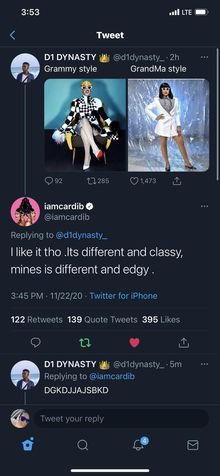The height and width of the screenshot is (476, 220).
Task: Share the Grammy style tweet
Action: coord(177,181)
